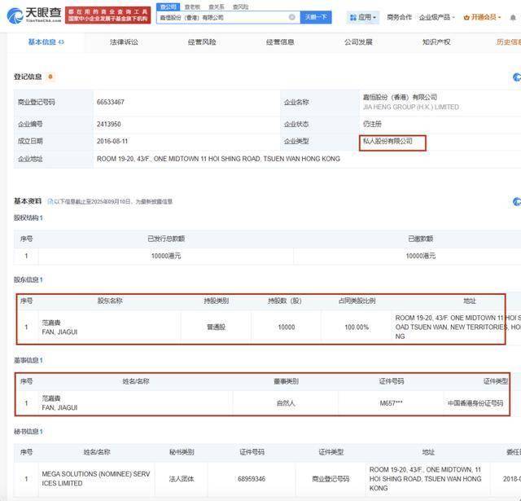This screenshot has height=501, width=521.
Task: Select the 仍注册 status value
Action: 372,124
